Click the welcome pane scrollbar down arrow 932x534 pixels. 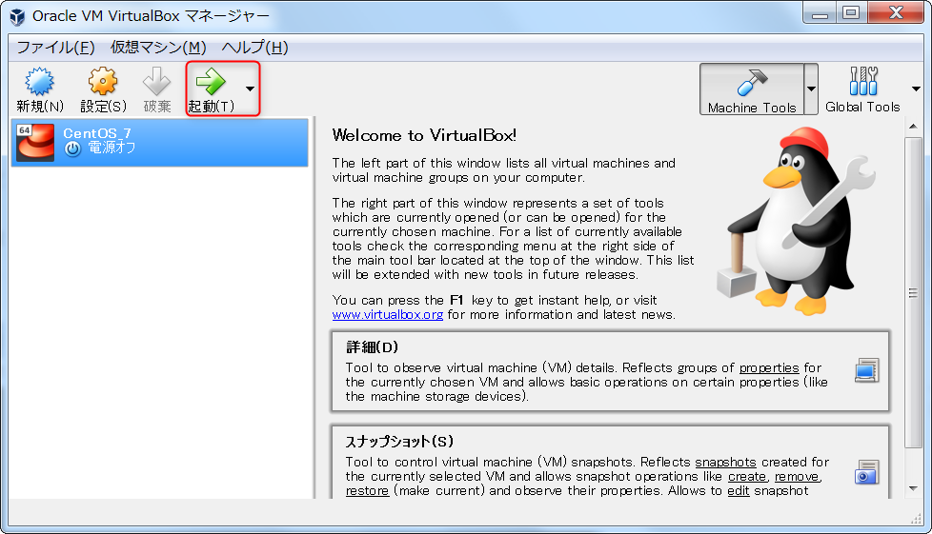coord(913,488)
